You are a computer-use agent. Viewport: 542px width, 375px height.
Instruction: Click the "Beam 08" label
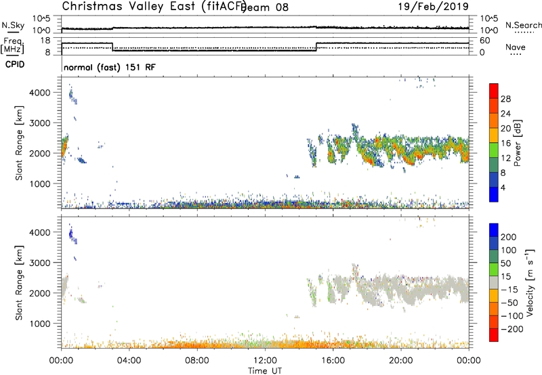coord(266,7)
